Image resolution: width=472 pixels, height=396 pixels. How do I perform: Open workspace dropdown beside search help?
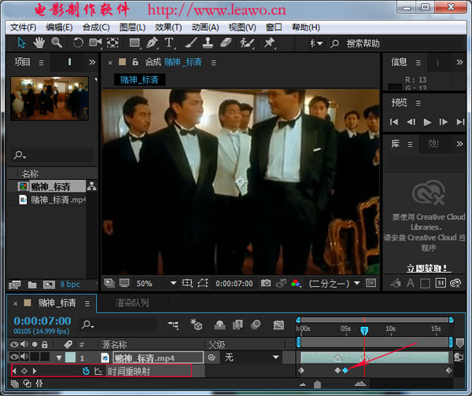click(x=316, y=43)
